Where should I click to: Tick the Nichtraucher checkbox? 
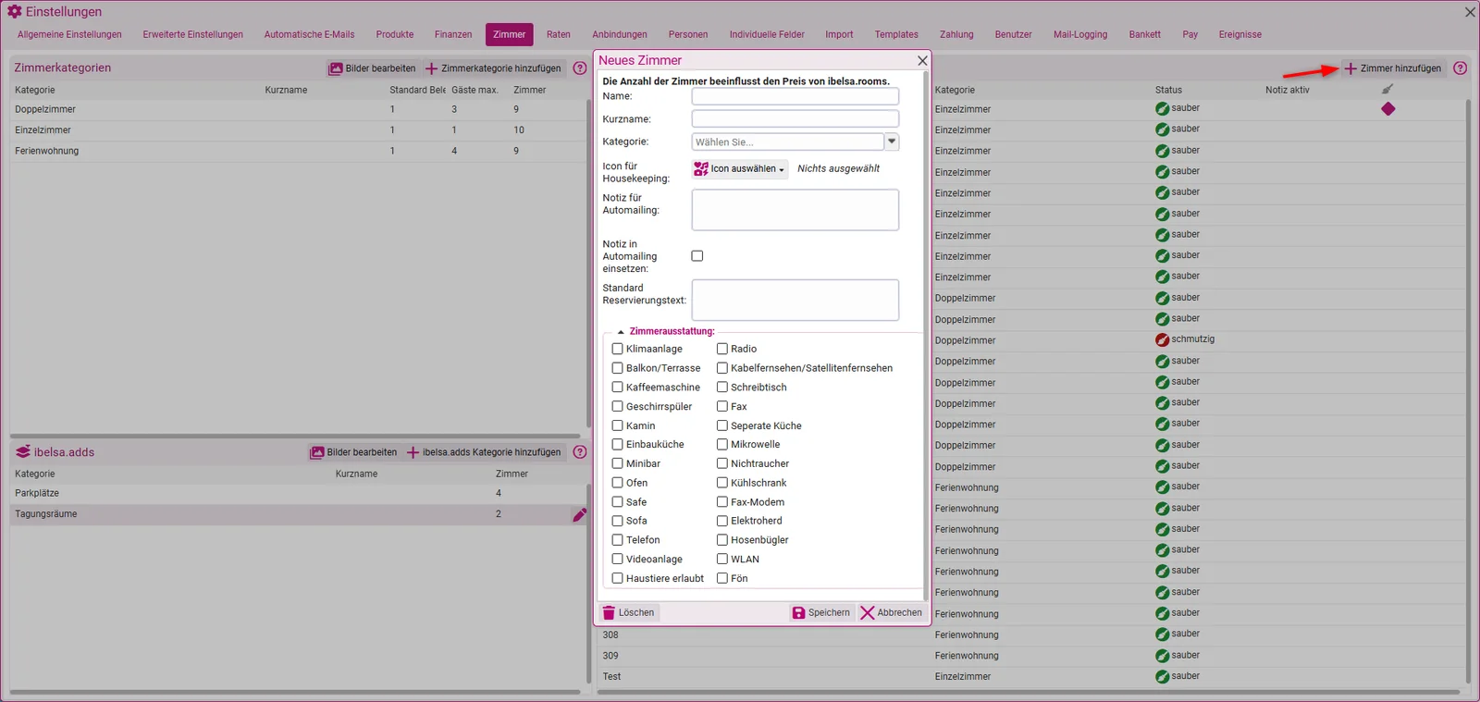point(722,463)
